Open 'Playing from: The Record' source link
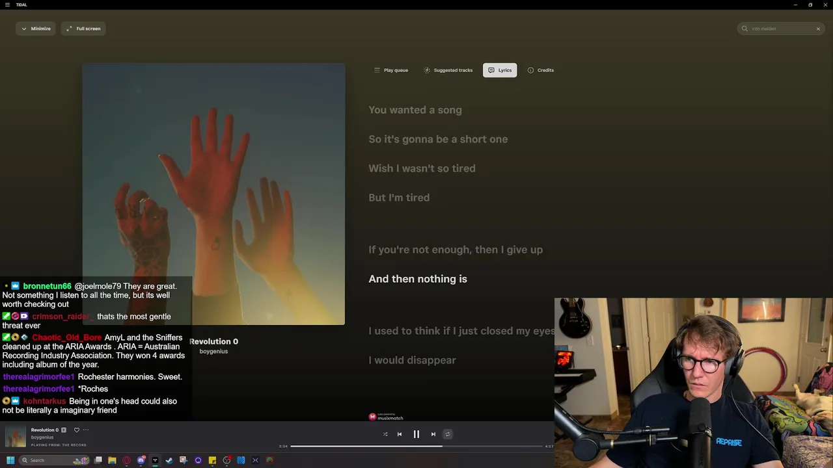833x468 pixels. tap(59, 445)
